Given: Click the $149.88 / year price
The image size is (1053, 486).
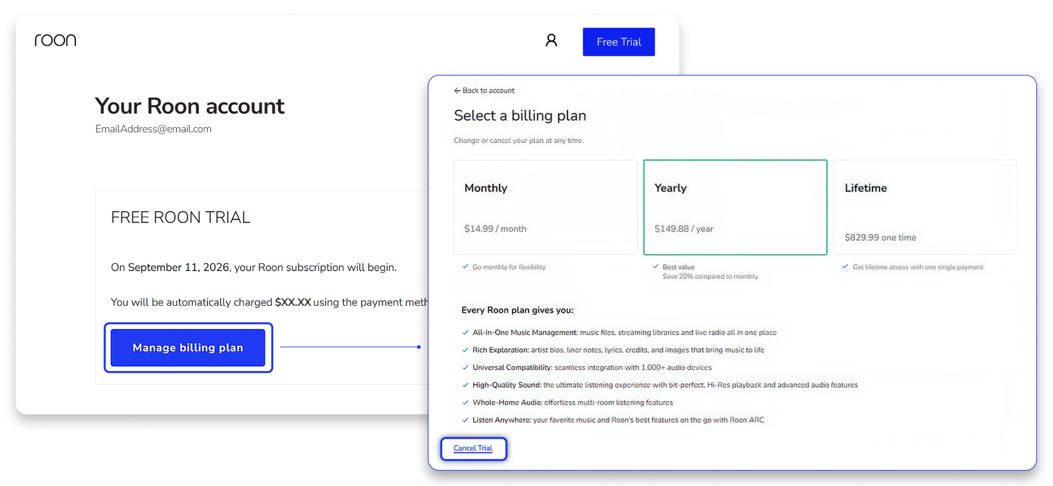Looking at the screenshot, I should point(684,229).
